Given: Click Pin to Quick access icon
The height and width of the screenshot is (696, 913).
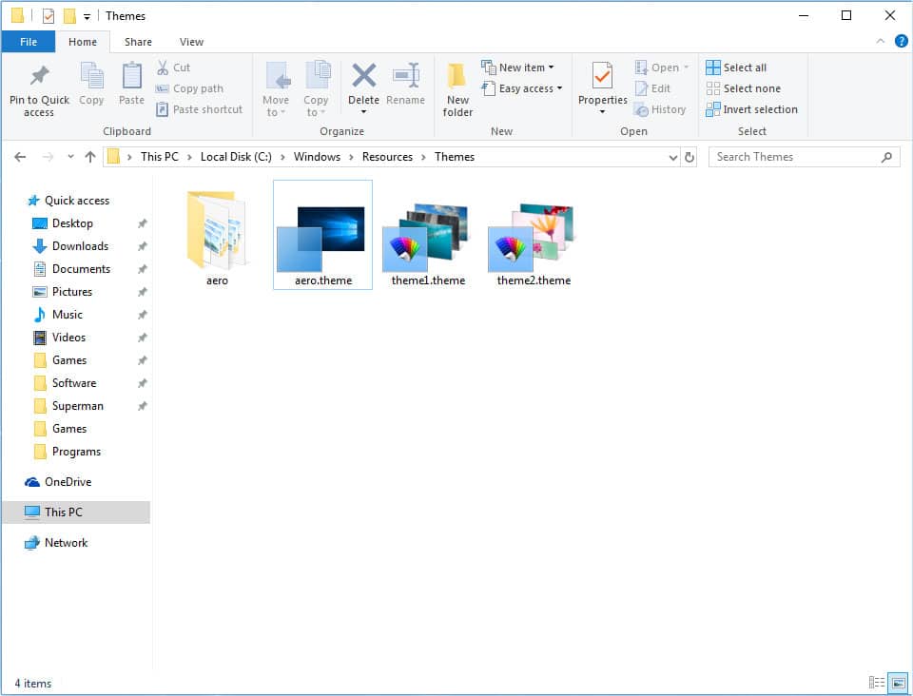Looking at the screenshot, I should [39, 76].
